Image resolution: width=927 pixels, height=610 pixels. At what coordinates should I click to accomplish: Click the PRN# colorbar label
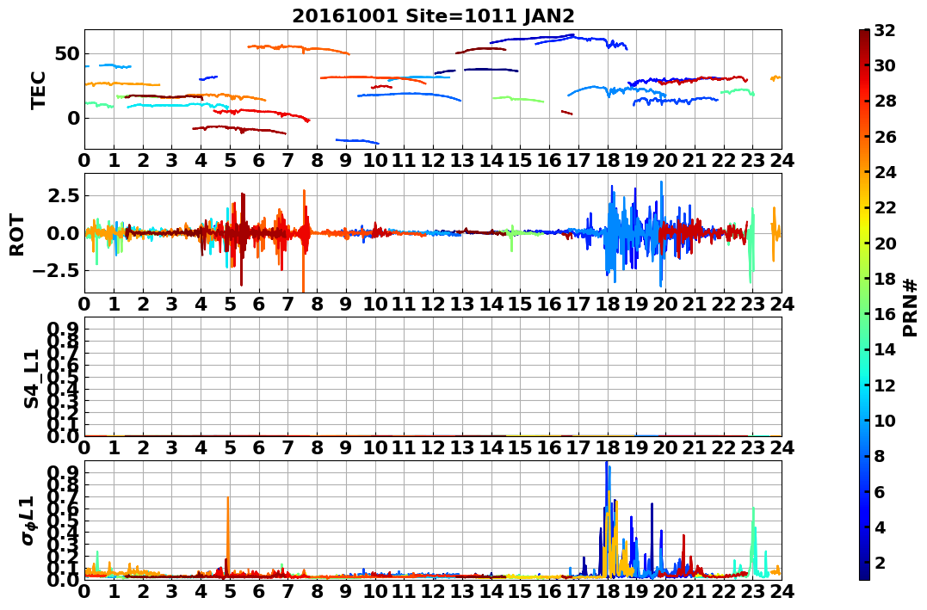911,307
